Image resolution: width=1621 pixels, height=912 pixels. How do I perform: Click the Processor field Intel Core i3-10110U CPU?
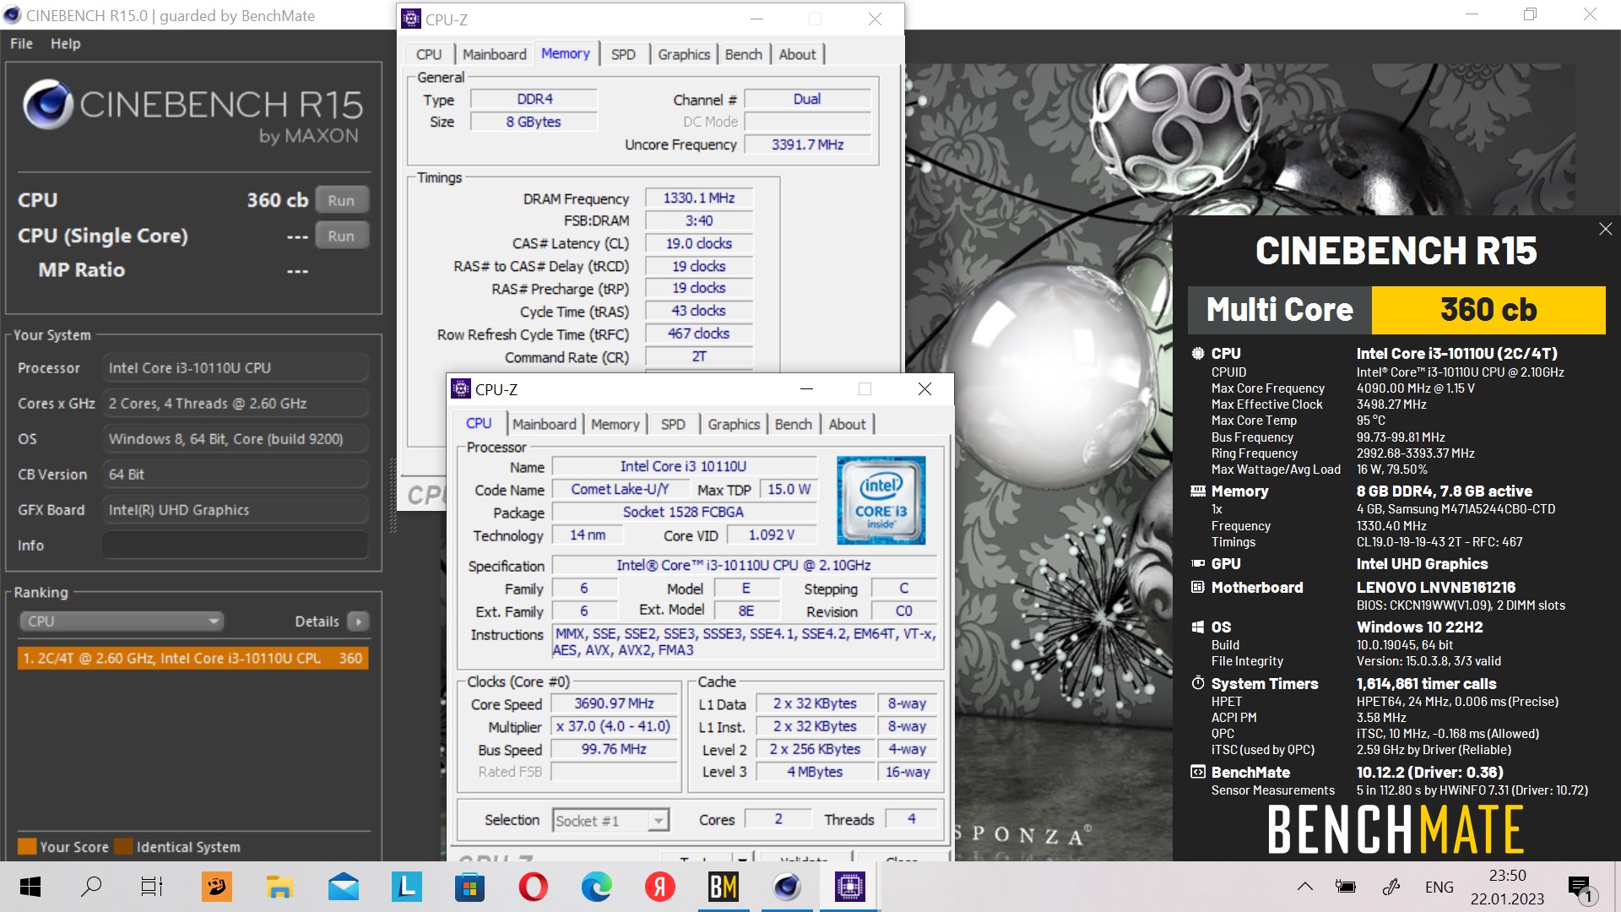[236, 368]
